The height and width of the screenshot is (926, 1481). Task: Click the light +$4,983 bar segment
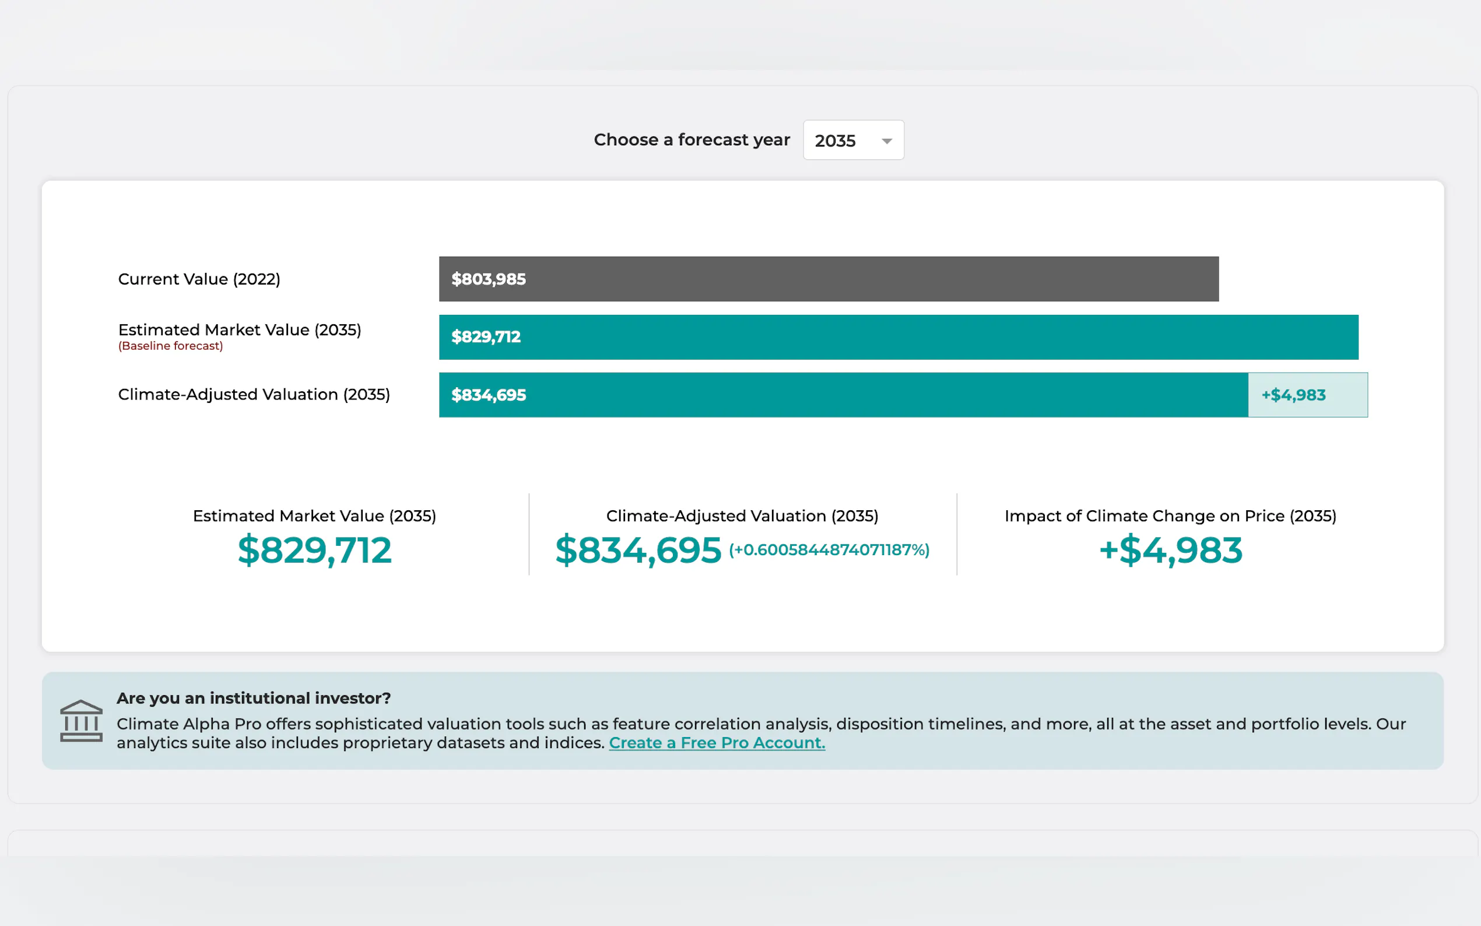pyautogui.click(x=1307, y=395)
